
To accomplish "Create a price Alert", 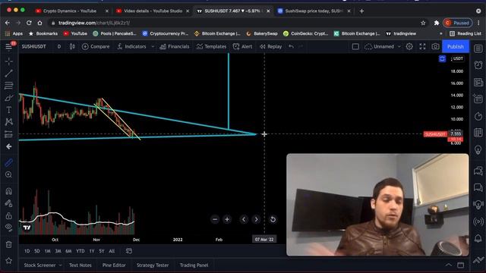I will point(243,46).
